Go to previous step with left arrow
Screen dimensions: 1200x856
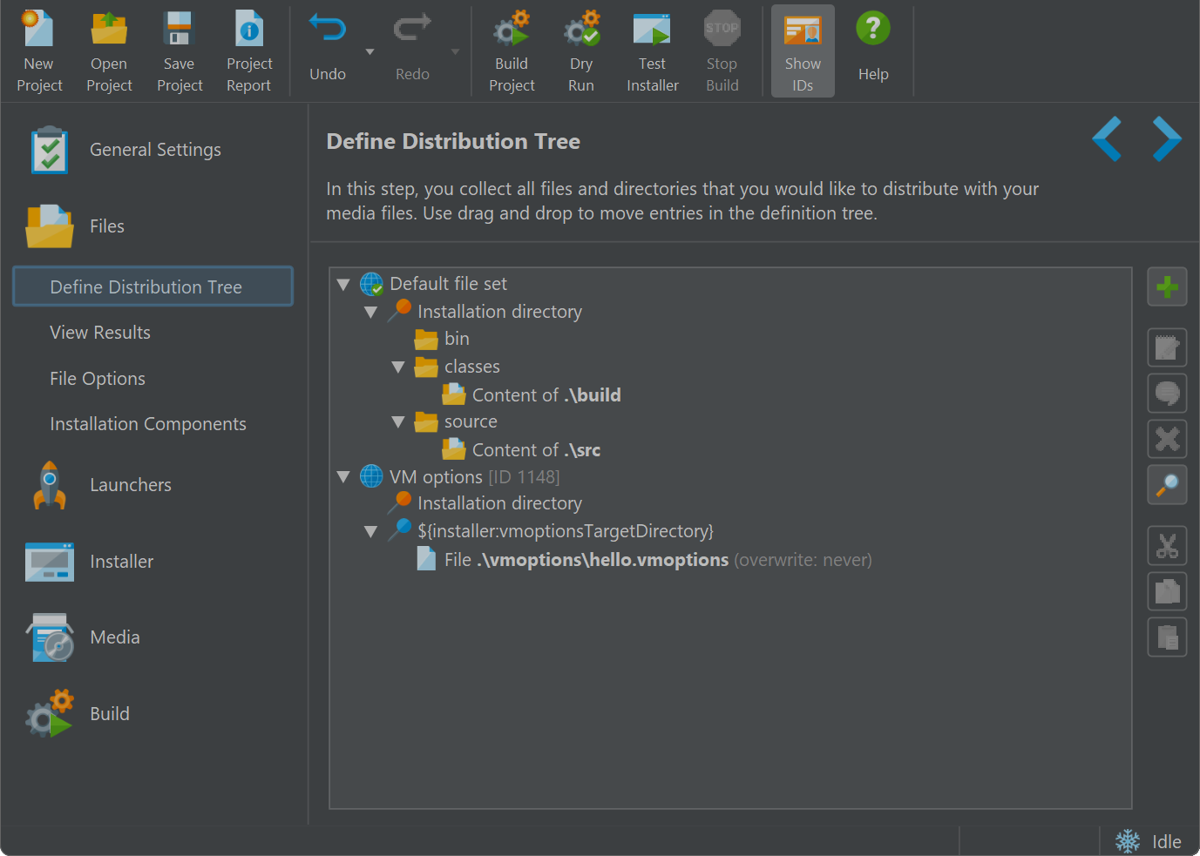tap(1107, 138)
